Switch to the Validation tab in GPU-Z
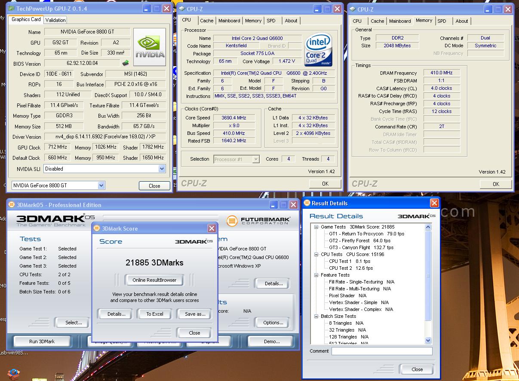Screen dimensions: 519x381 coord(55,20)
